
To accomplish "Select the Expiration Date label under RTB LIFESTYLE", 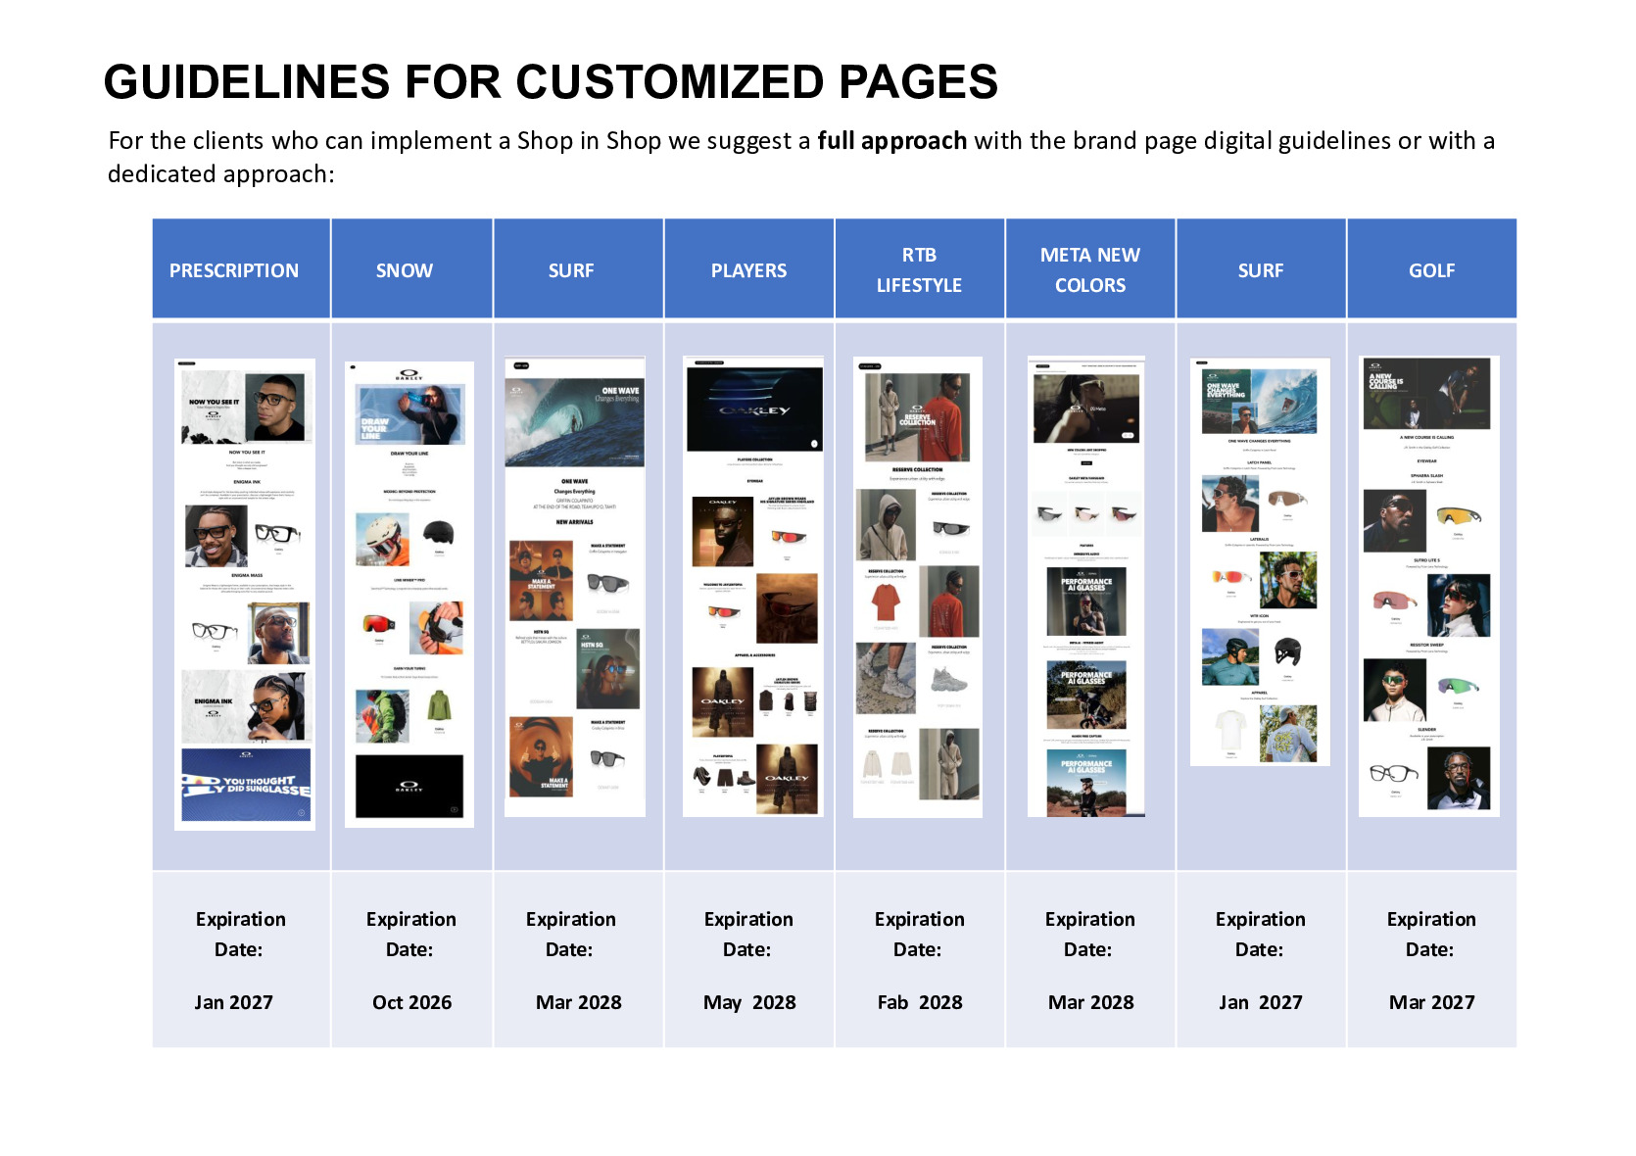I will [x=919, y=934].
